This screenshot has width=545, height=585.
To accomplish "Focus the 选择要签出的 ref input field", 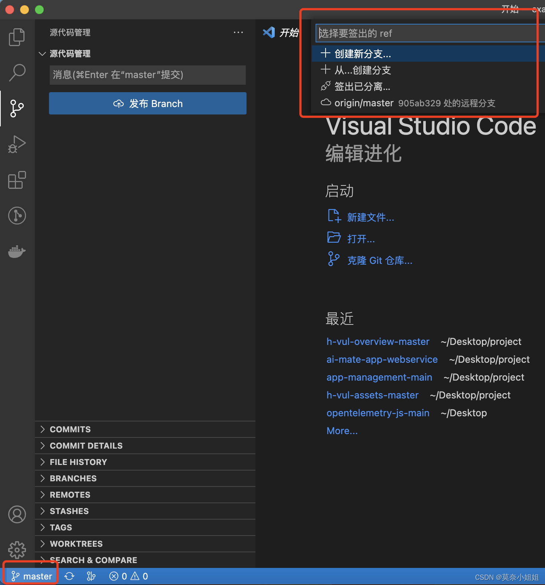I will coord(430,33).
